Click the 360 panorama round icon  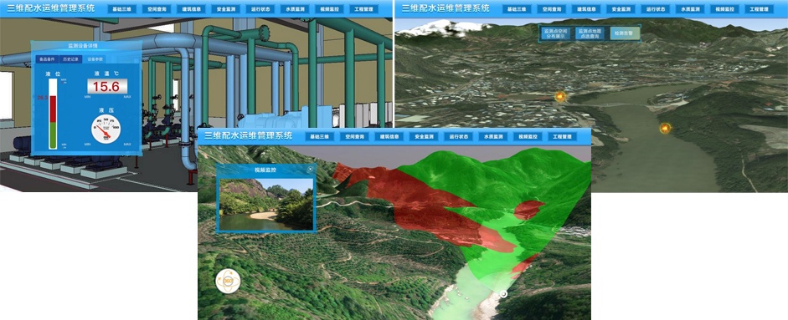tap(228, 281)
